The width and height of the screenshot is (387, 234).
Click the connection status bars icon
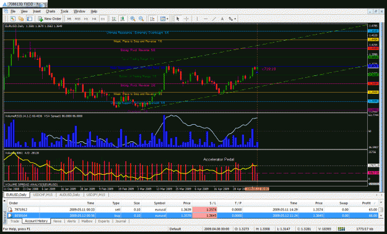(x=341, y=229)
